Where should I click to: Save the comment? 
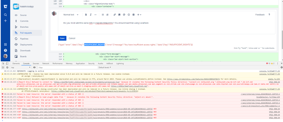tap(62, 38)
